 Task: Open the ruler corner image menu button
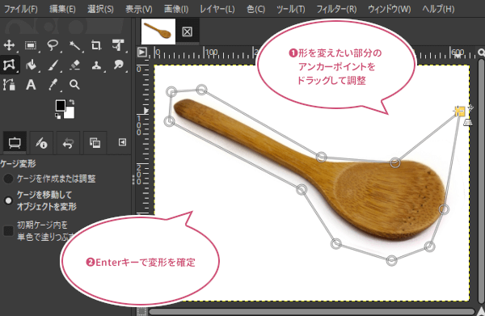click(141, 53)
